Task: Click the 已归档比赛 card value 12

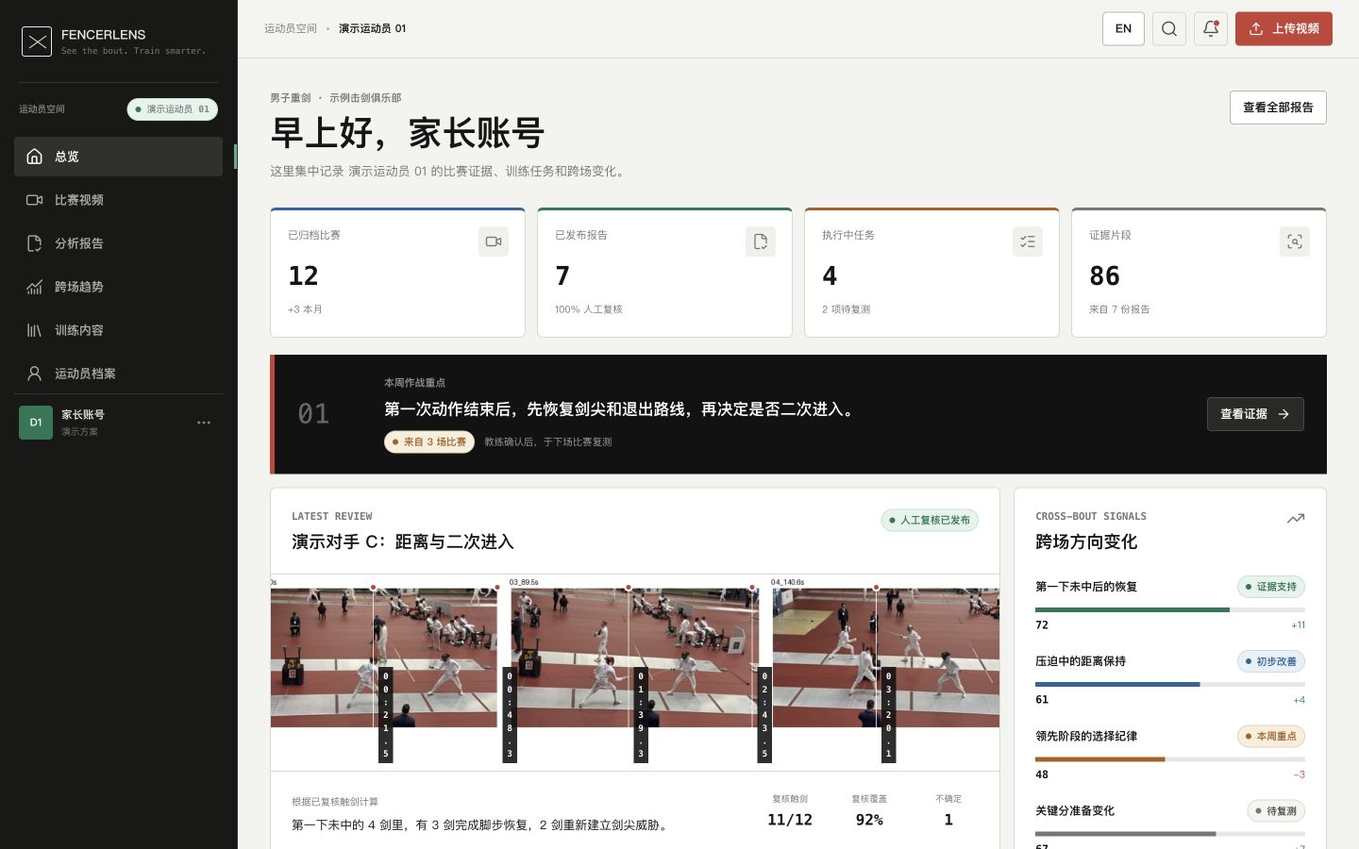Action: pos(303,275)
